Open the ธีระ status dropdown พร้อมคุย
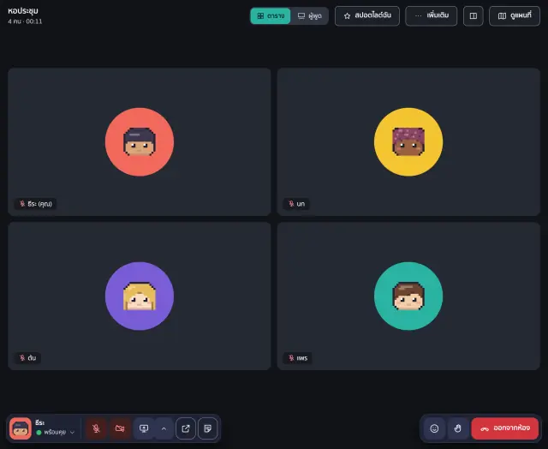The height and width of the screenshot is (449, 548). [x=55, y=432]
